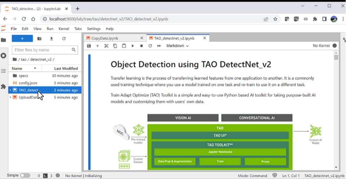This screenshot has height=179, width=346.
Task: Click terminals count icon in status bar
Action: click(45, 176)
